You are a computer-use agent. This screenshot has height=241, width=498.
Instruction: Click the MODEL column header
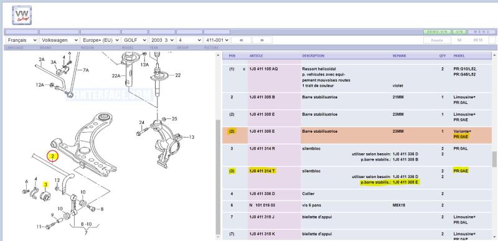459,56
